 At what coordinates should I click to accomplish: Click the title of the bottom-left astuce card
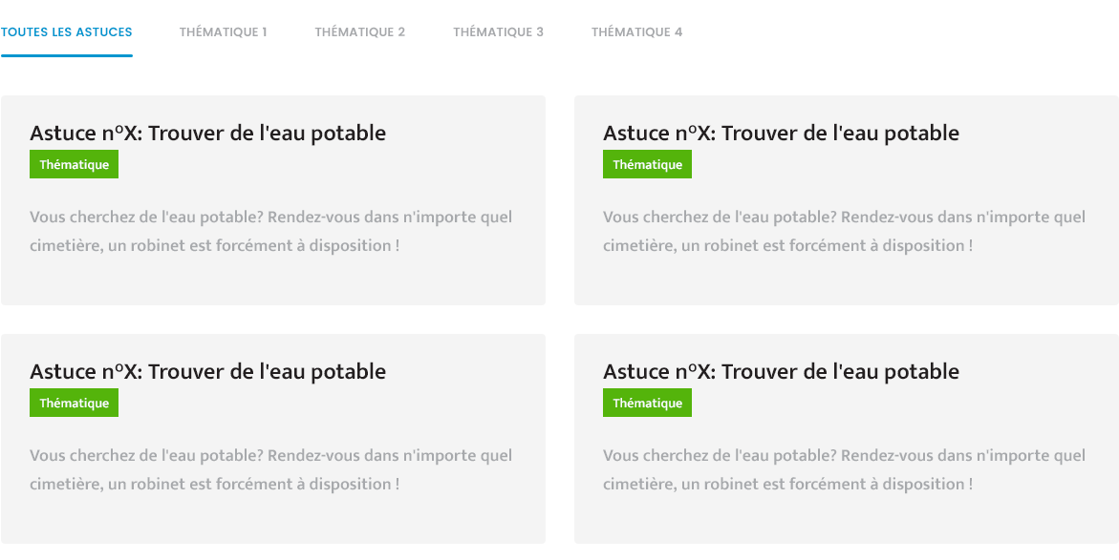click(207, 371)
